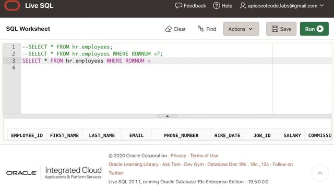Open the 18c documentation link
Screen dimensions: 334x188
coord(254,164)
